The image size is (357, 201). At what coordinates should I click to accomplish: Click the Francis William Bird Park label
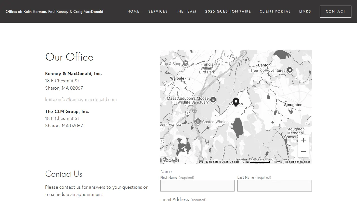207,68
